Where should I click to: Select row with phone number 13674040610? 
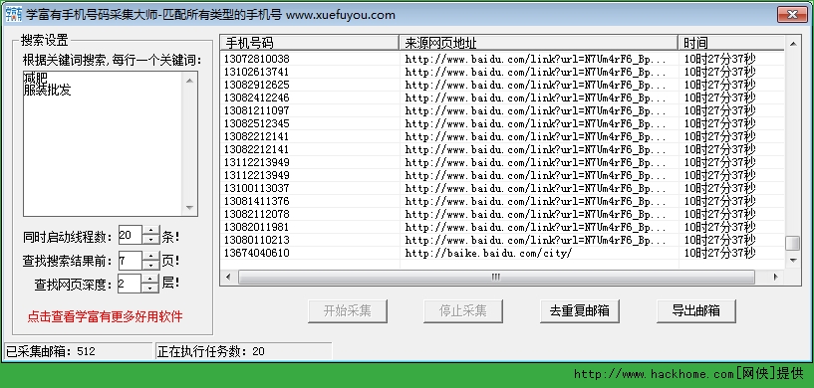(502, 253)
